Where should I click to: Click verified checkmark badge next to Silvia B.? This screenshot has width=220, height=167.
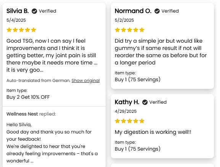[34, 11]
